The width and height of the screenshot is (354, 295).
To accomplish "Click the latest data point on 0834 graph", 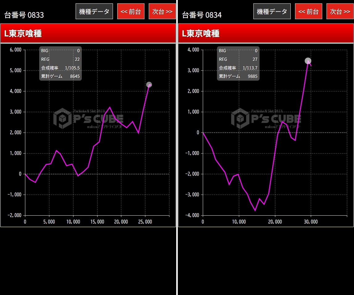I will (x=308, y=61).
